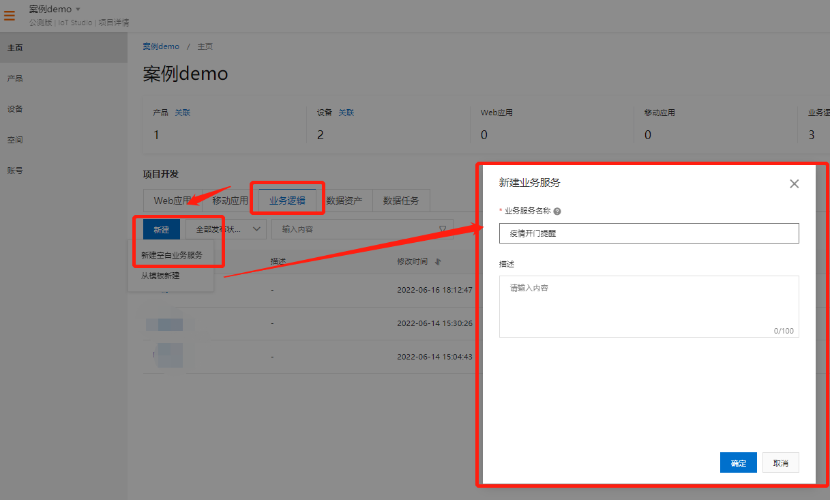This screenshot has width=830, height=500.
Task: Expand the 案例demo project dropdown arrow
Action: click(78, 9)
